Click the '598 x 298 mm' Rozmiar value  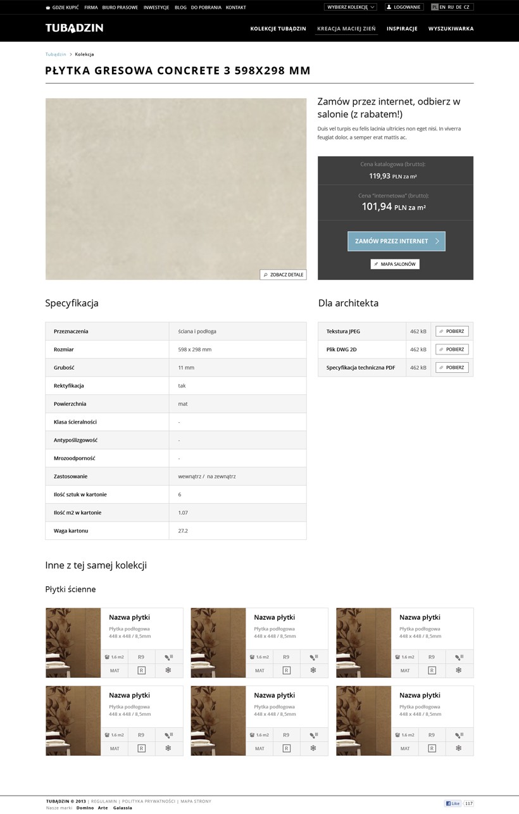pyautogui.click(x=195, y=349)
